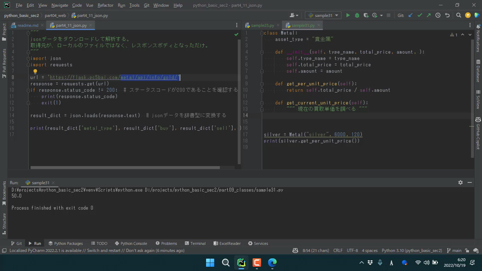Fold the Metal class definition
The image size is (482, 271).
pyautogui.click(x=262, y=33)
